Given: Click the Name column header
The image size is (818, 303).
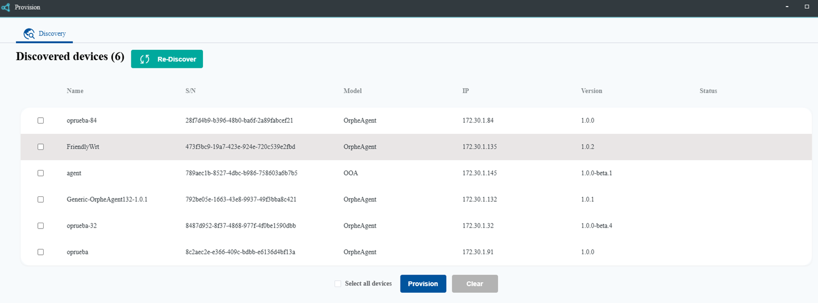Looking at the screenshot, I should click(x=75, y=91).
